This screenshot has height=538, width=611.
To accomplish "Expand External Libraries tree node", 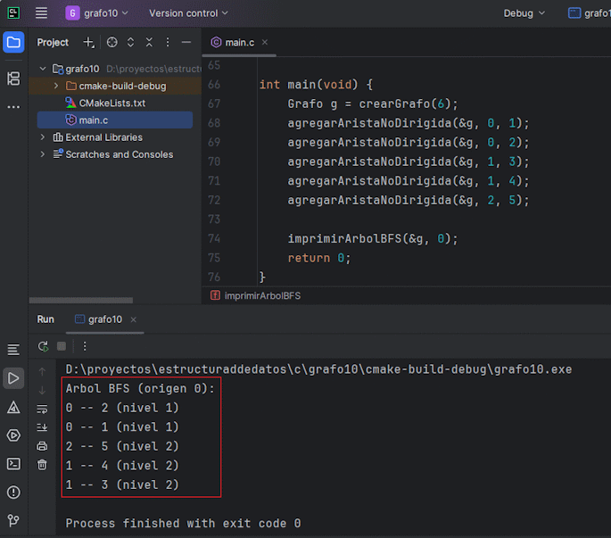I will tap(43, 137).
